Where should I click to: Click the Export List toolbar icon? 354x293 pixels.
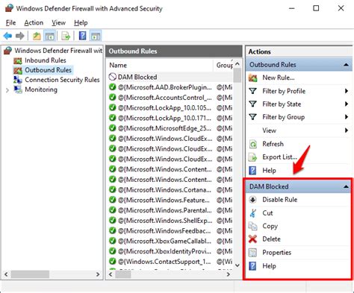click(x=66, y=37)
